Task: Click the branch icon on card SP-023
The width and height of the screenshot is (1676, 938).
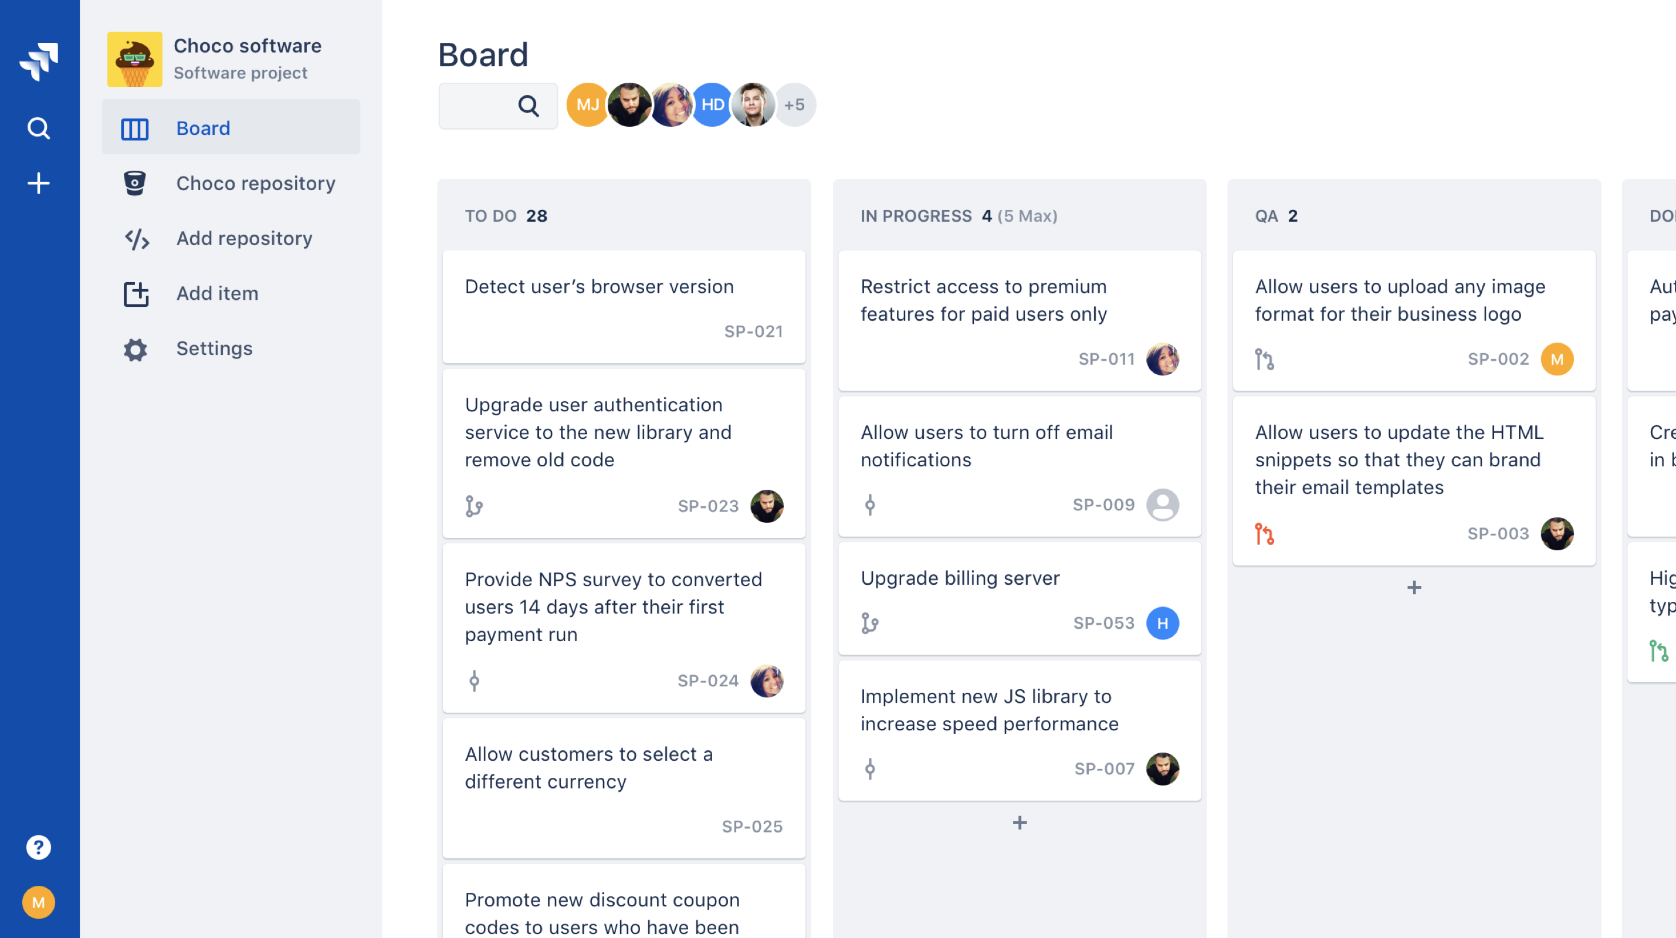Action: point(475,506)
